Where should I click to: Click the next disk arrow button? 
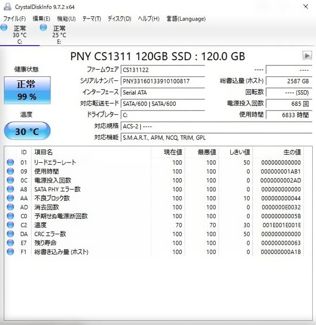(307, 55)
